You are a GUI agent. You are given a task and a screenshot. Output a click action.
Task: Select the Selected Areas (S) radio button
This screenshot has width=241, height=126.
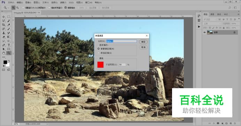(99, 53)
